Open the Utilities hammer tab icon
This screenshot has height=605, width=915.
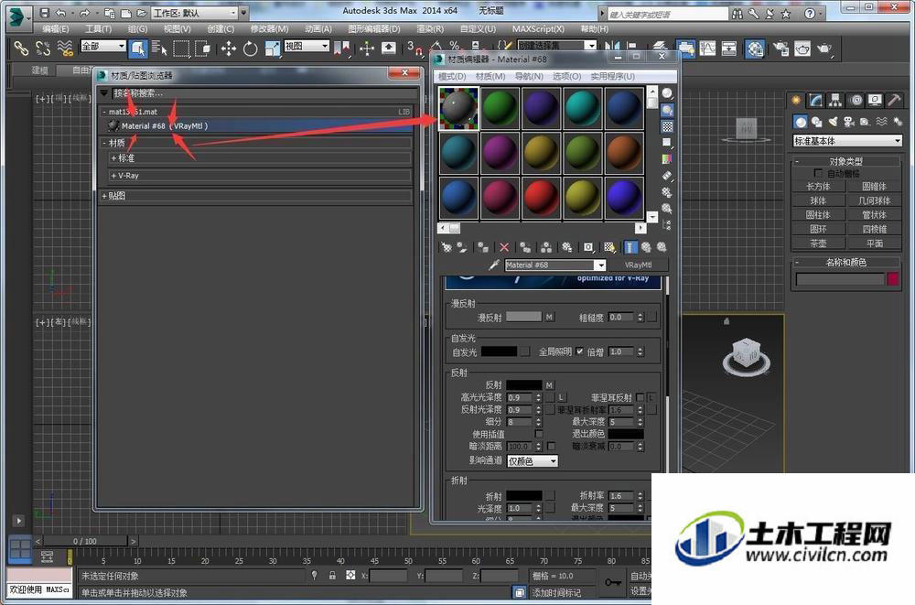click(x=894, y=101)
